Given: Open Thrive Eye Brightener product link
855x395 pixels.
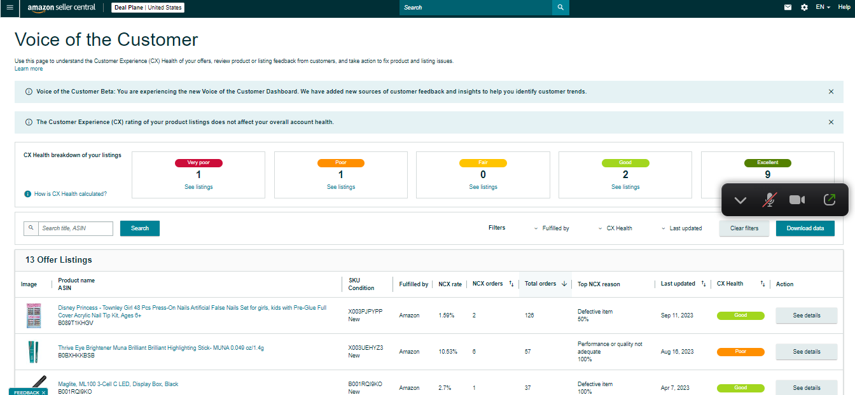Looking at the screenshot, I should click(x=161, y=348).
